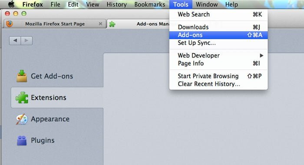The height and width of the screenshot is (165, 304).
Task: Click the Appearance paint palette icon
Action: pyautogui.click(x=22, y=119)
